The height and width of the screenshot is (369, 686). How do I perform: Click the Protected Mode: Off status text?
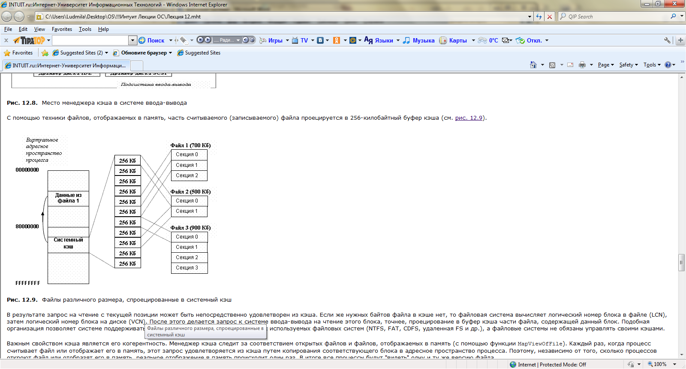(563, 364)
